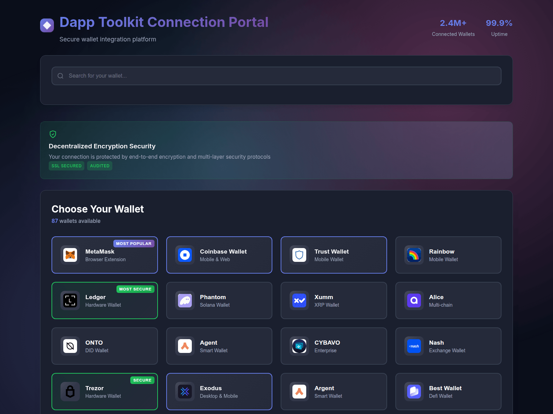Choose the Trezor Hardware Wallet card
The height and width of the screenshot is (414, 553).
tap(105, 392)
